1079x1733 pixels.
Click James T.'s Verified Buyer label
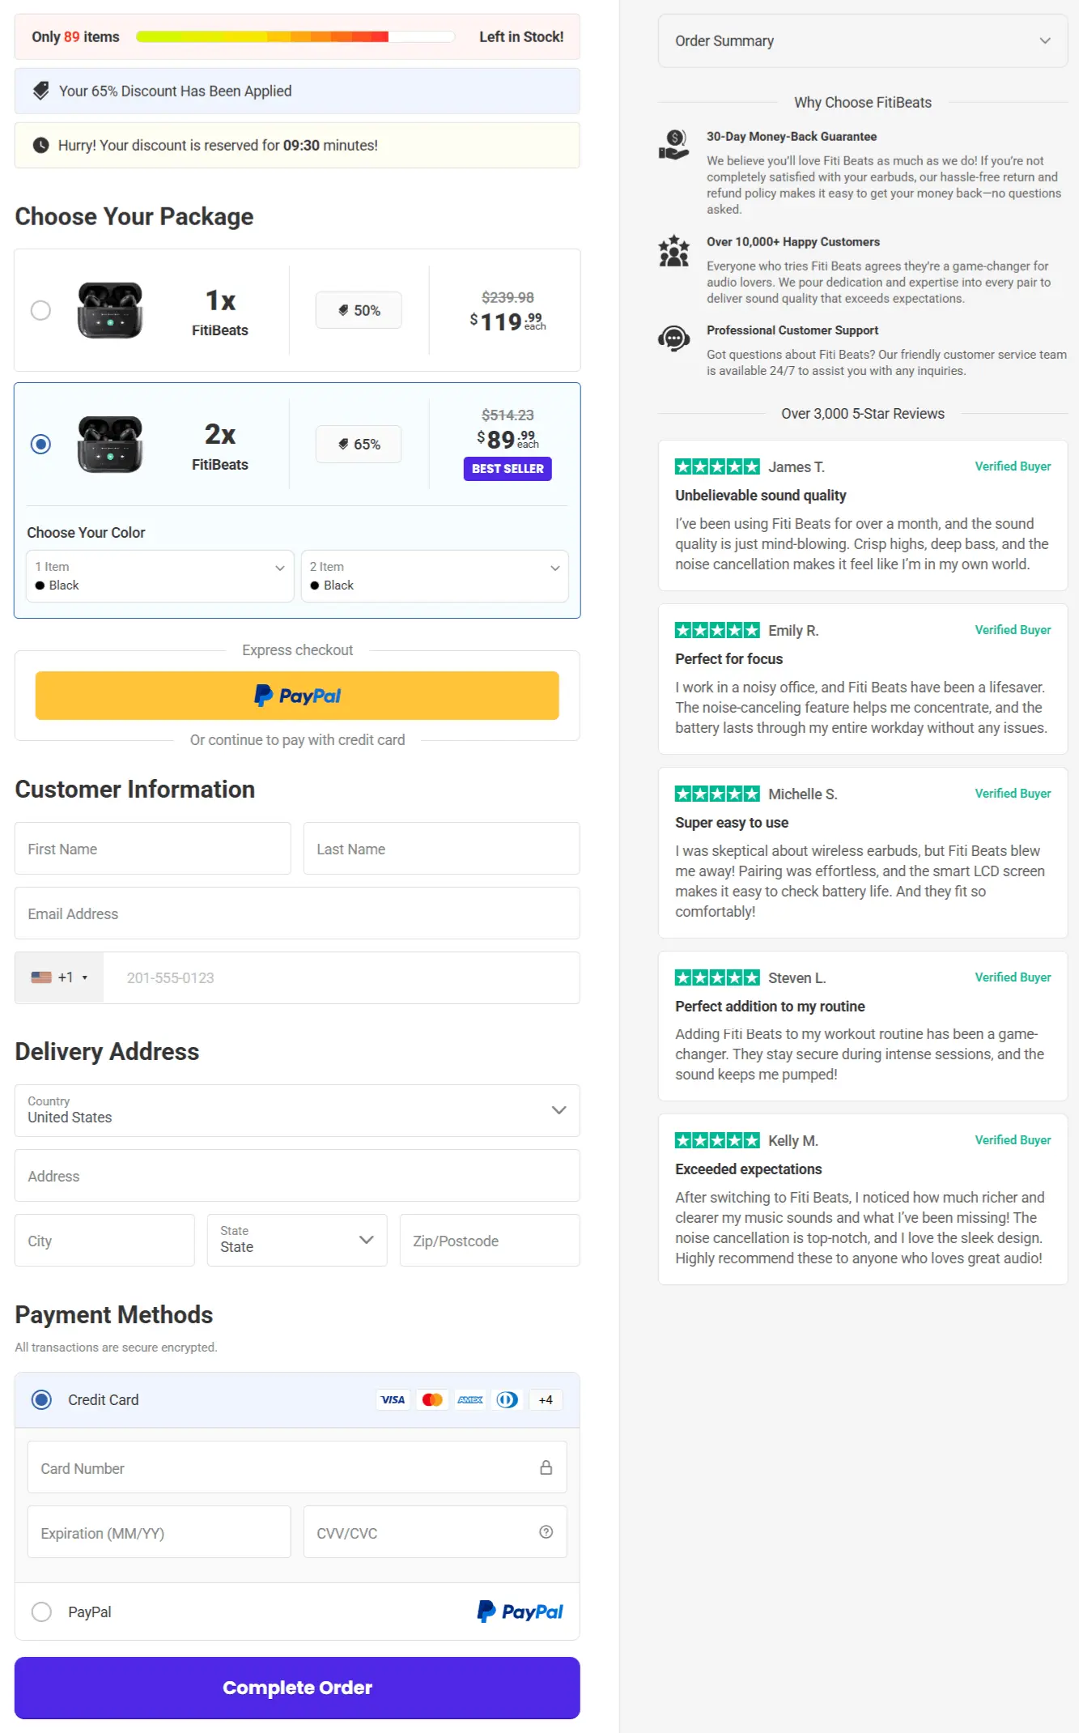[x=1013, y=466]
